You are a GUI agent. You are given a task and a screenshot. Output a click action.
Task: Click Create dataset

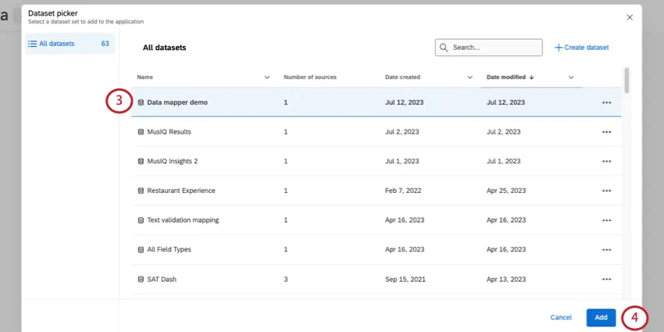point(582,48)
